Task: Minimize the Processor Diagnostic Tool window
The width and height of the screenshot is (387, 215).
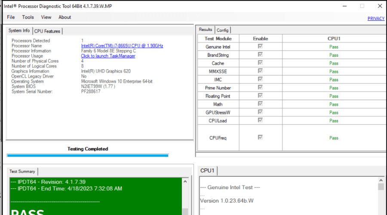Action: click(345, 6)
